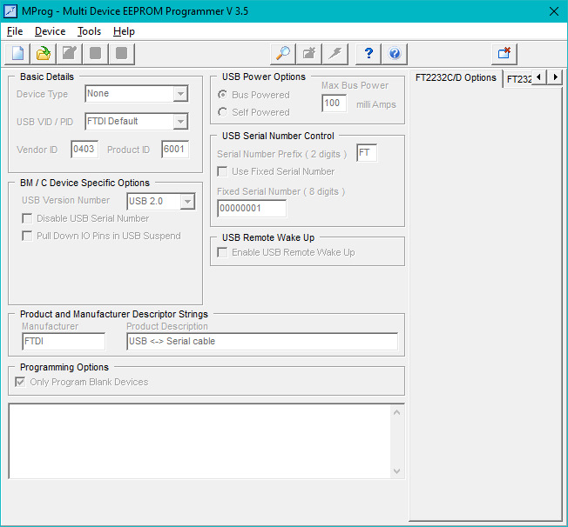The width and height of the screenshot is (568, 527).
Task: Open the Device Type dropdown
Action: [x=180, y=94]
